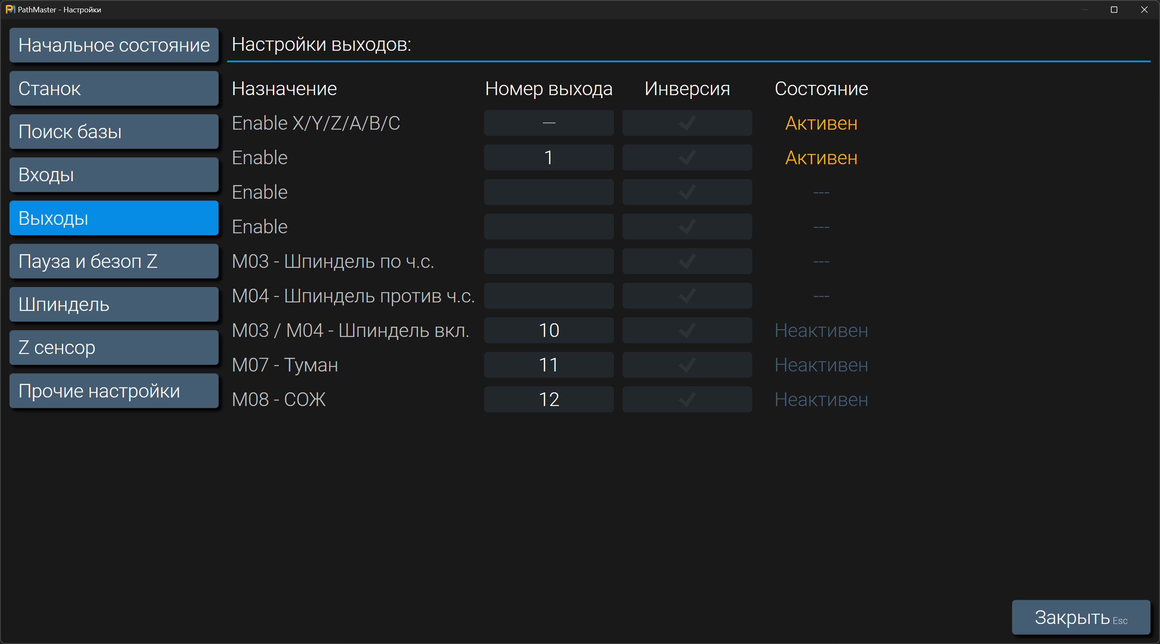Screen dimensions: 1160x644
Task: Maximize the settings window
Action: pyautogui.click(x=1113, y=9)
